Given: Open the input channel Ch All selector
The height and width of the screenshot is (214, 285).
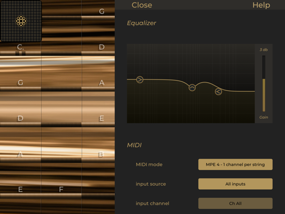Looking at the screenshot, I should 235,204.
